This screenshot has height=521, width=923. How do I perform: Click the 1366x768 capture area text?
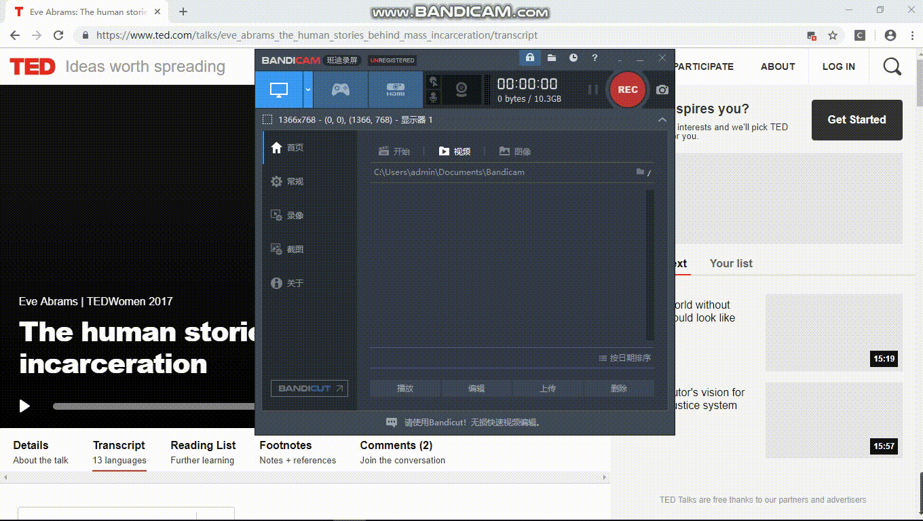point(355,120)
